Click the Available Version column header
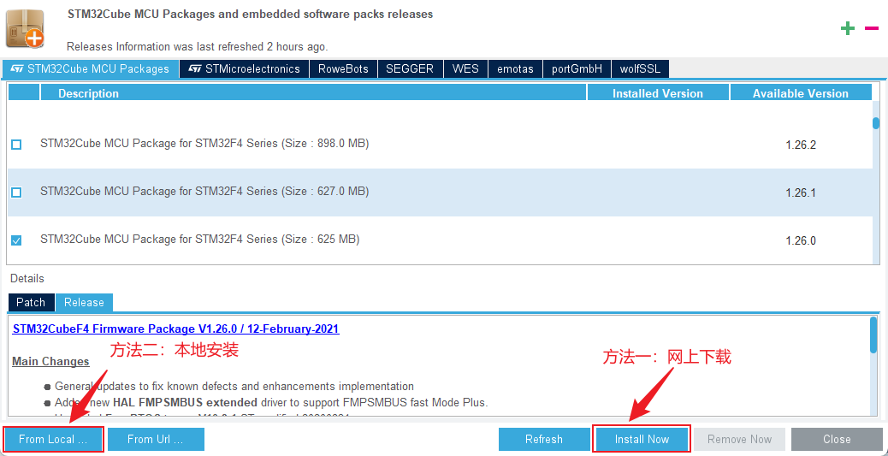This screenshot has height=456, width=888. (x=801, y=93)
